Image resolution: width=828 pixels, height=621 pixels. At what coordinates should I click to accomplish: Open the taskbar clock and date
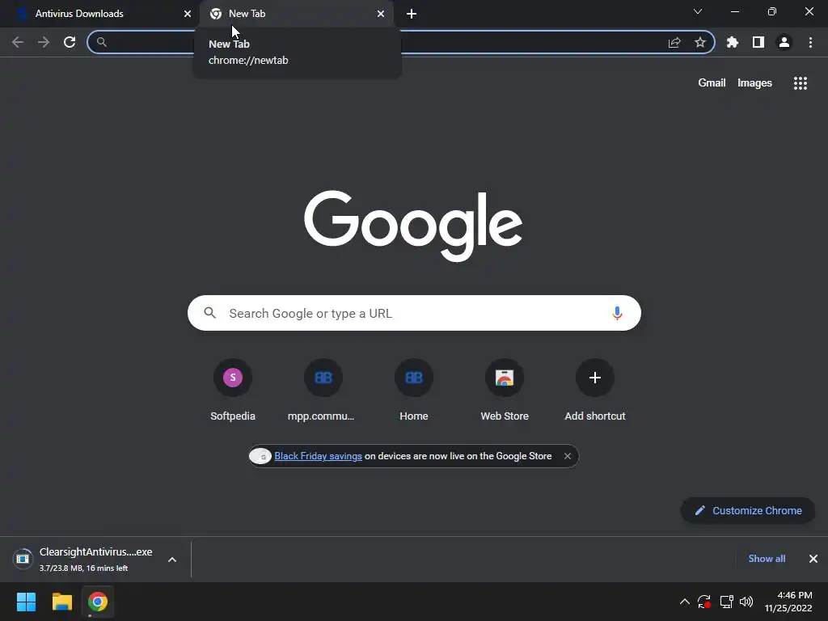(788, 602)
